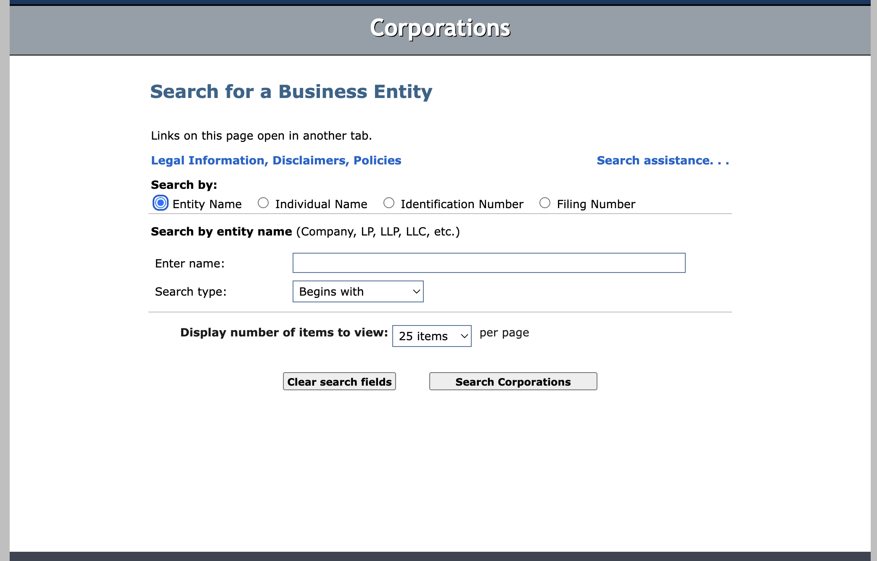
Task: Click the Display number of items label
Action: click(284, 332)
